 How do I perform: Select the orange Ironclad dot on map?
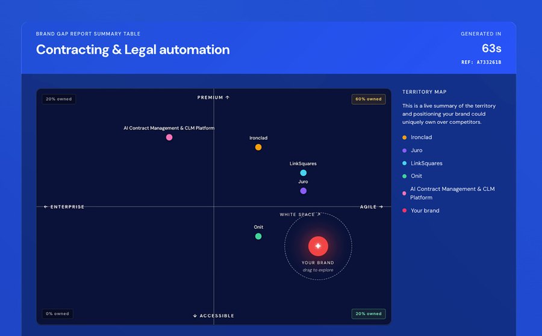pyautogui.click(x=258, y=148)
